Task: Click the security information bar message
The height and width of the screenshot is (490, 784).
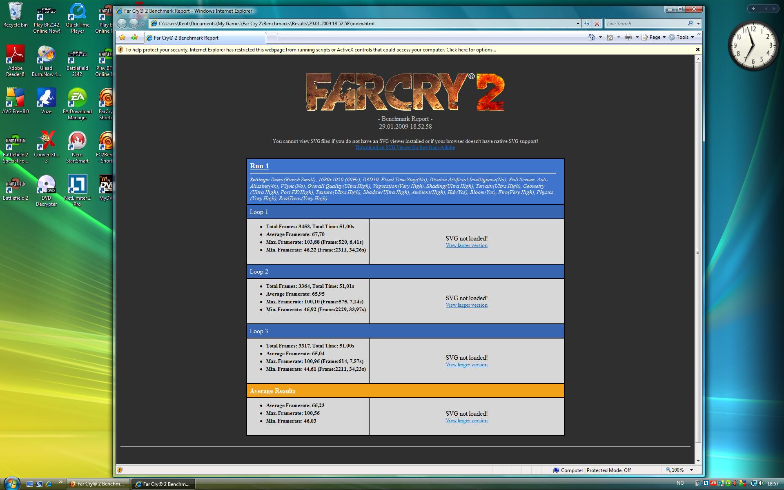Action: [x=310, y=50]
